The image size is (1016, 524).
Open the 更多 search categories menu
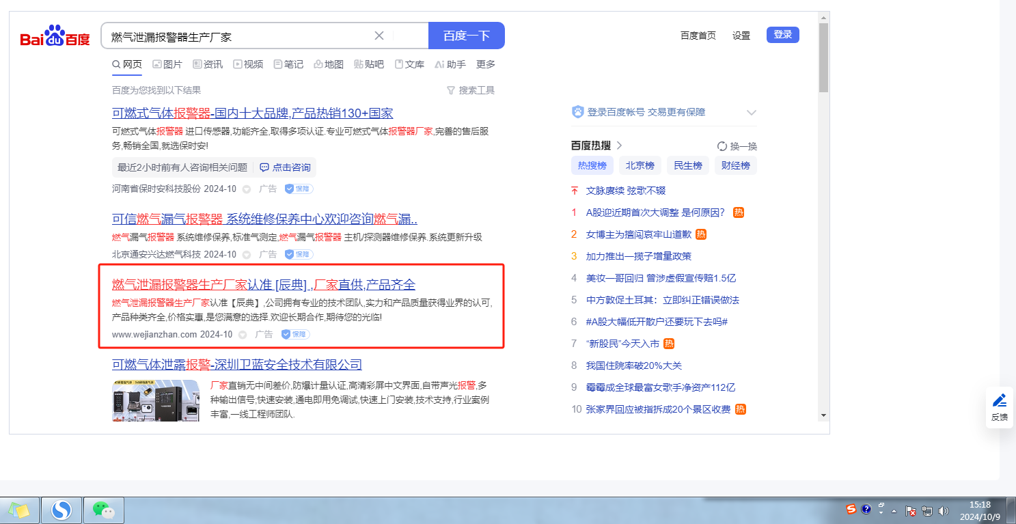(x=486, y=64)
